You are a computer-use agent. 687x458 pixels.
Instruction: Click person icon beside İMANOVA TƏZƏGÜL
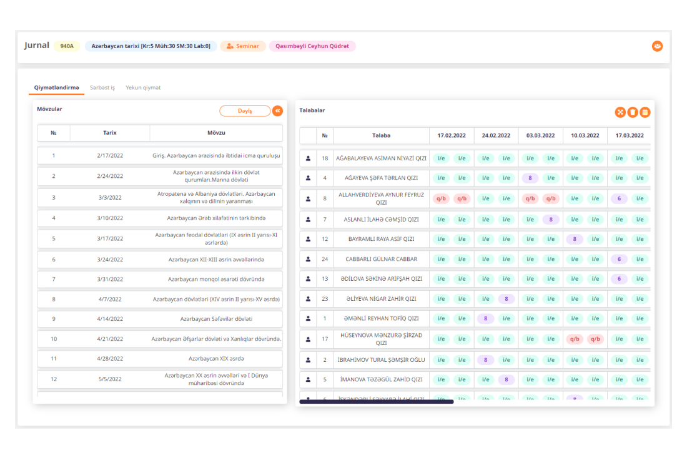click(x=308, y=379)
